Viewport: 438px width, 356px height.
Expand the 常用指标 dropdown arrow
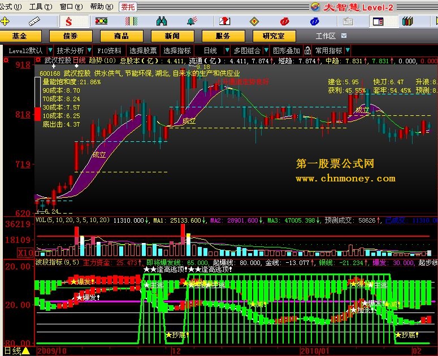pyautogui.click(x=348, y=50)
